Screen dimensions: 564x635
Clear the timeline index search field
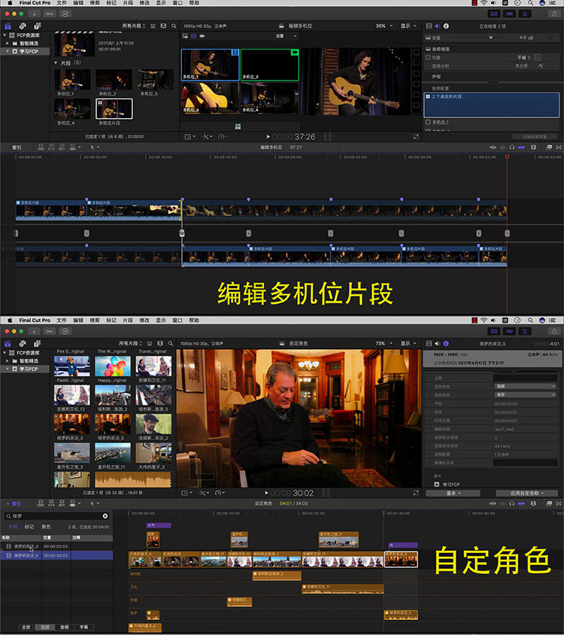[105, 516]
